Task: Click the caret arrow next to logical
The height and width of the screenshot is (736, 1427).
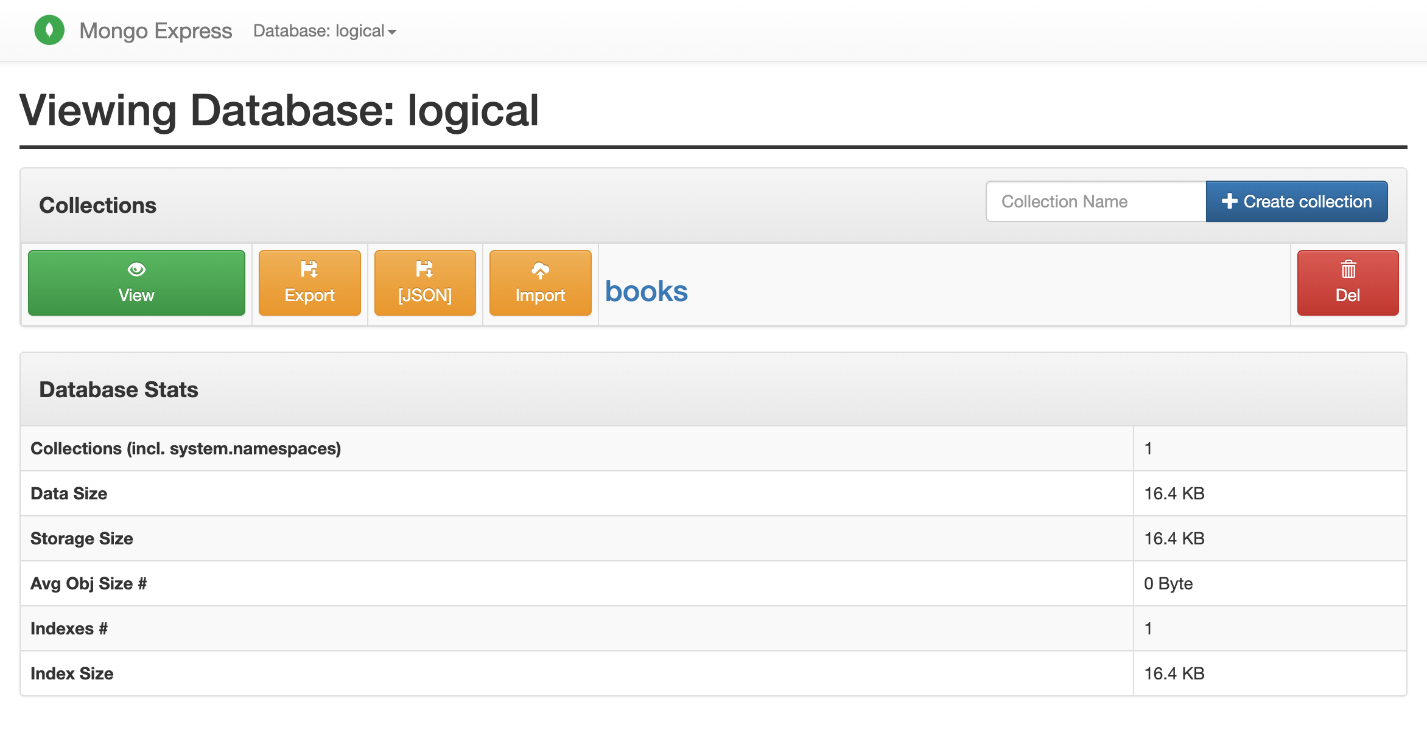Action: click(392, 32)
